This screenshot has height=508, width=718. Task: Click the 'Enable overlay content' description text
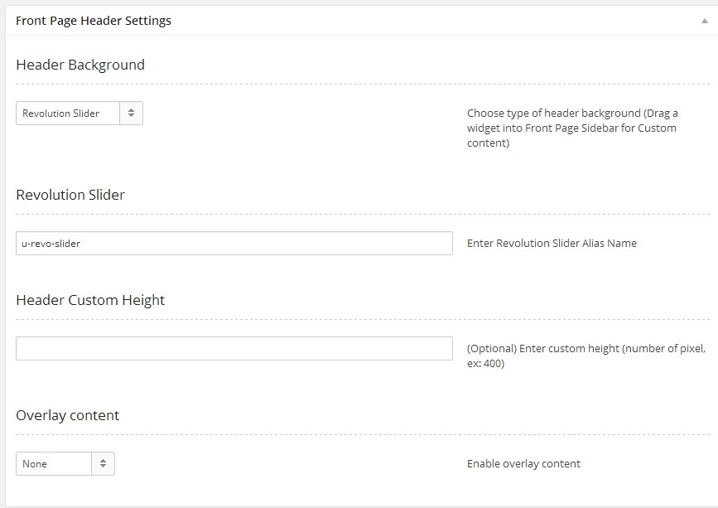coord(523,464)
